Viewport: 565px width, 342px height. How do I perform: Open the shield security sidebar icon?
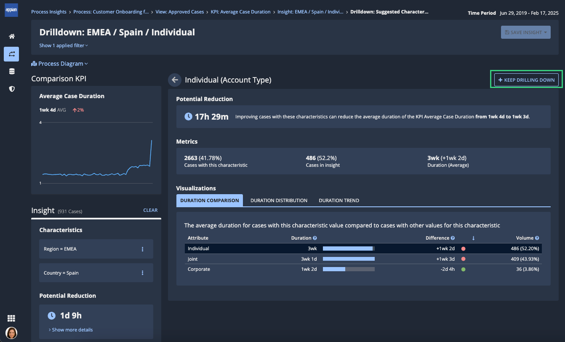[12, 89]
